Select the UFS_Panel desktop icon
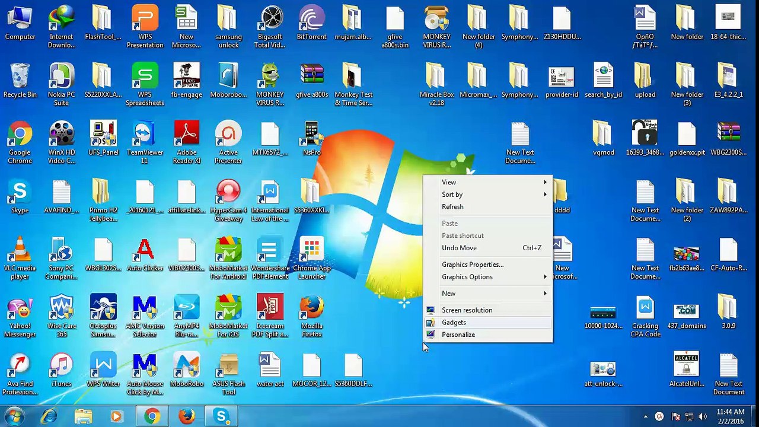Screen dimensions: 759x427 (103, 139)
